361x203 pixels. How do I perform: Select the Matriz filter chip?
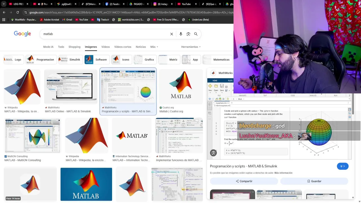point(169,59)
